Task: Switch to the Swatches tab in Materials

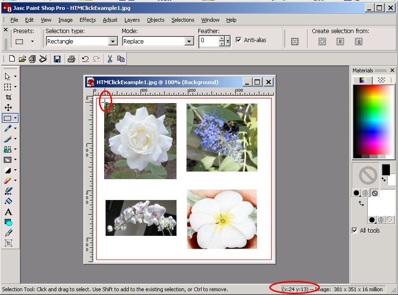Action: (381, 80)
